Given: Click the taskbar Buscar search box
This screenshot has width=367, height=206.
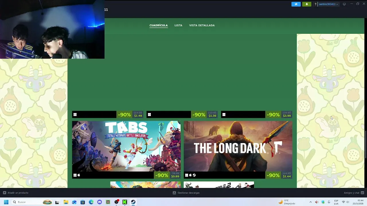Looking at the screenshot, I should pos(32,202).
